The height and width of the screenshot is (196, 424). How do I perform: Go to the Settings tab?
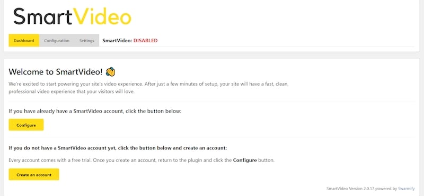[x=87, y=41]
